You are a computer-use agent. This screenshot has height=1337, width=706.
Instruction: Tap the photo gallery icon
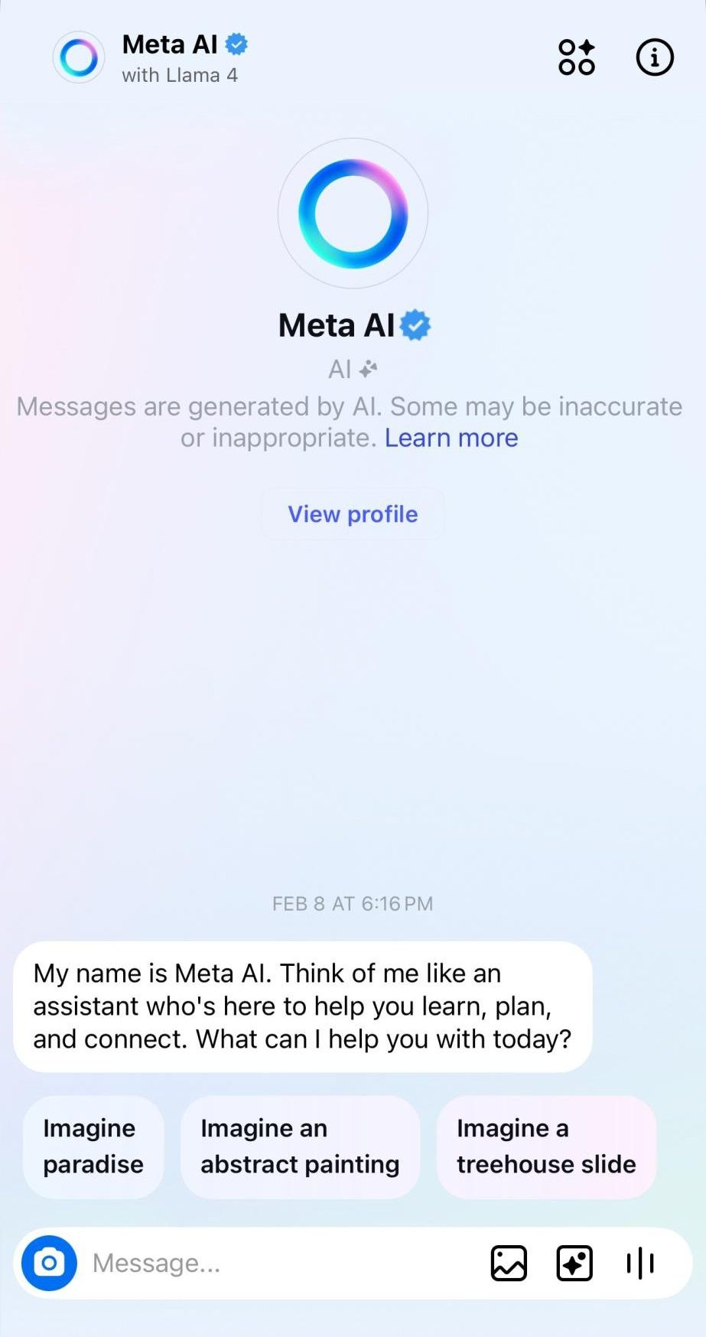pyautogui.click(x=509, y=1263)
